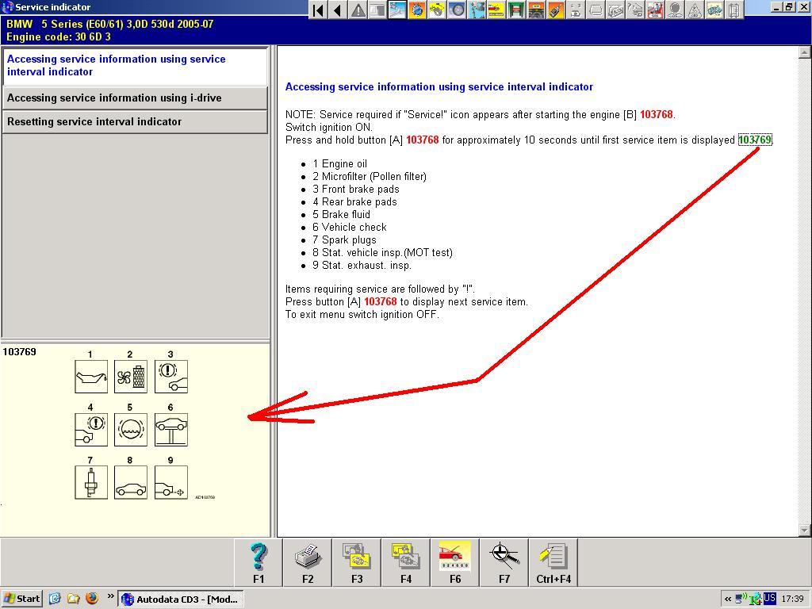Click the '1 Engine oil' list item
Screen dimensions: 812x609
click(339, 163)
